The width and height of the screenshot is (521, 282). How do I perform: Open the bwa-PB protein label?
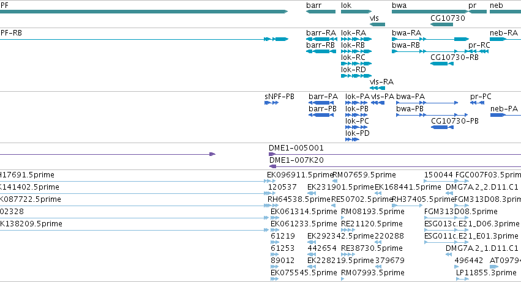(410, 109)
